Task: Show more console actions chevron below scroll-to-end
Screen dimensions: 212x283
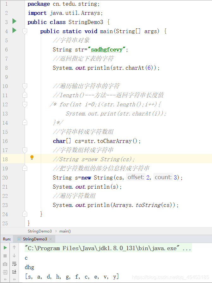Action: (14, 280)
